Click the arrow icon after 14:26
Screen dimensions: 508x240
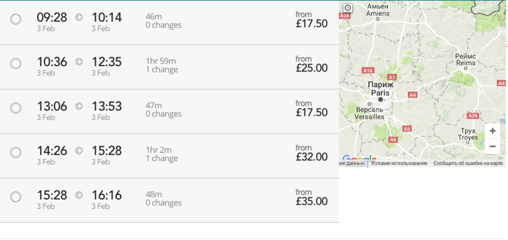point(79,150)
